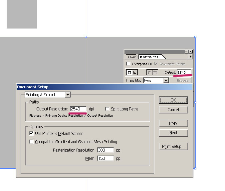Click Reverse Path Direction On icon
Screen dimensions: 225x191
click(x=155, y=72)
